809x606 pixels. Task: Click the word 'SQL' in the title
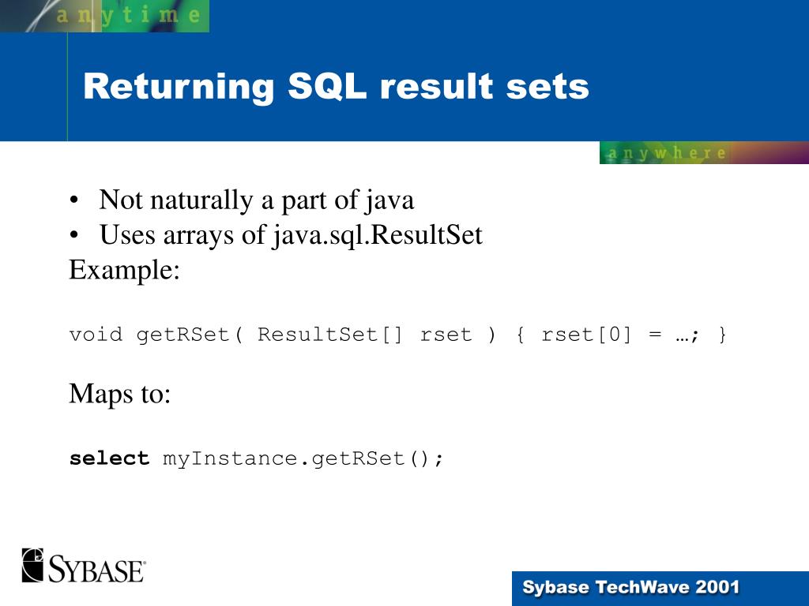point(327,86)
